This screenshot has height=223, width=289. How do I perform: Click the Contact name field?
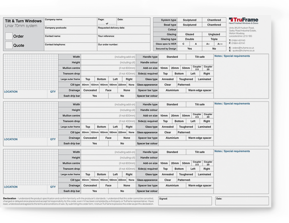pos(70,38)
